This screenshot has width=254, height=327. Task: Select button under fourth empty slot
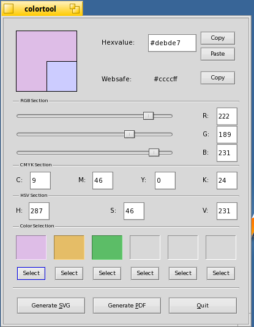point(145,273)
